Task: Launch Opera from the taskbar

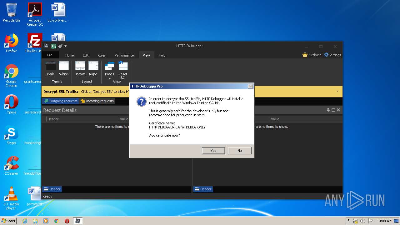Action: click(67, 221)
